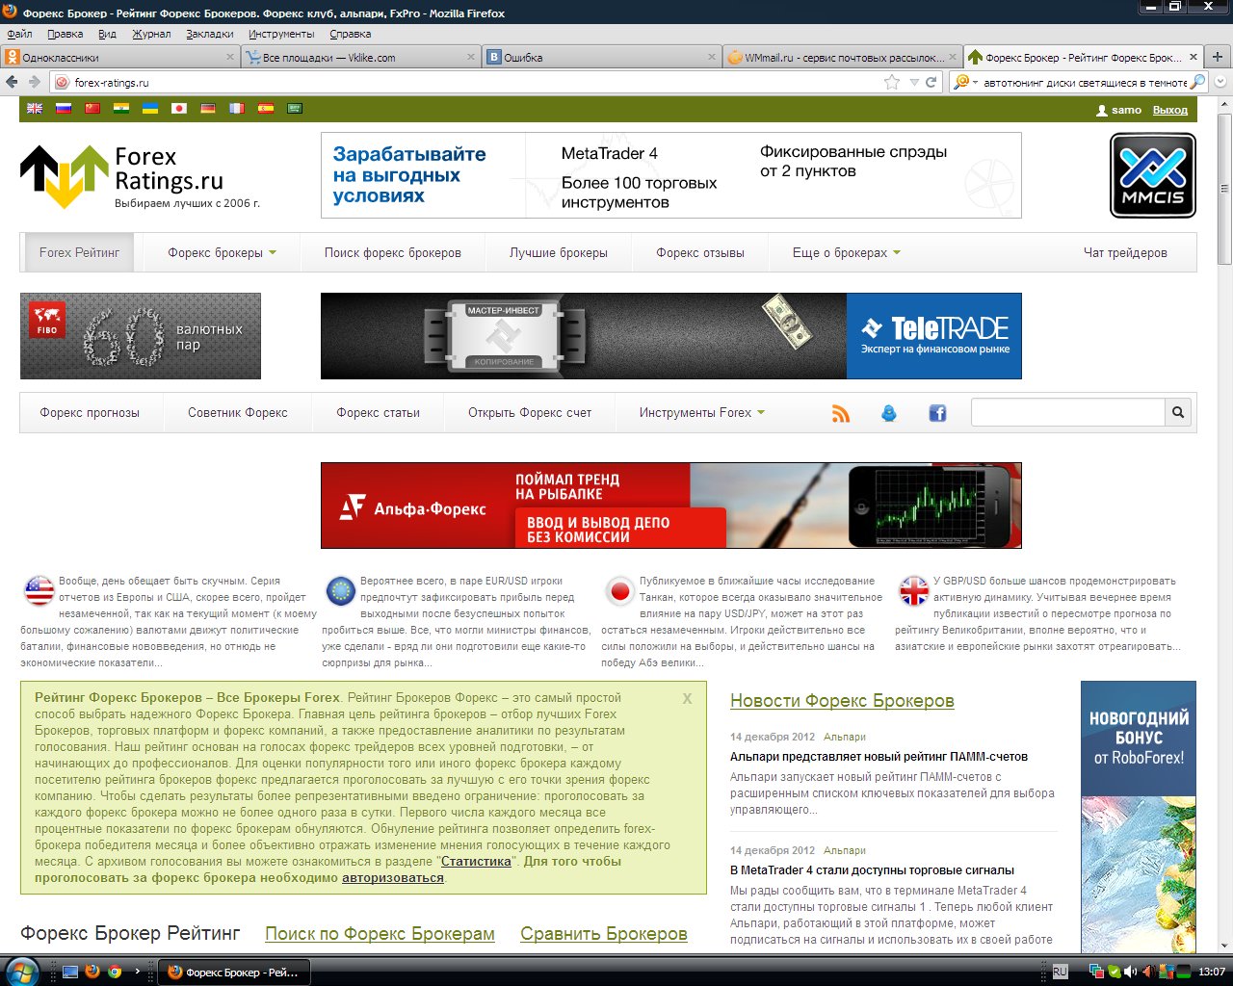
Task: Open the Facebook page icon
Action: point(937,413)
